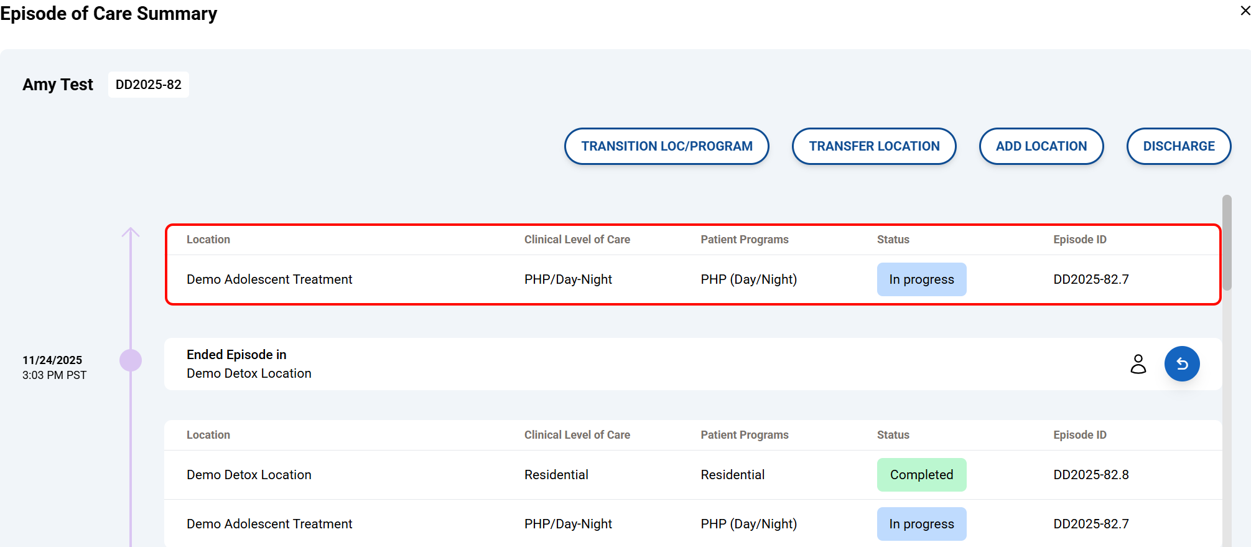This screenshot has height=547, width=1251.
Task: Click the upward arrow atop the timeline
Action: 131,233
